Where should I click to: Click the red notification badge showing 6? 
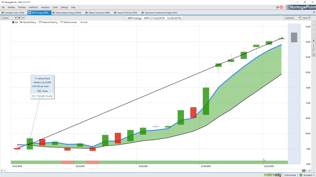281,7
